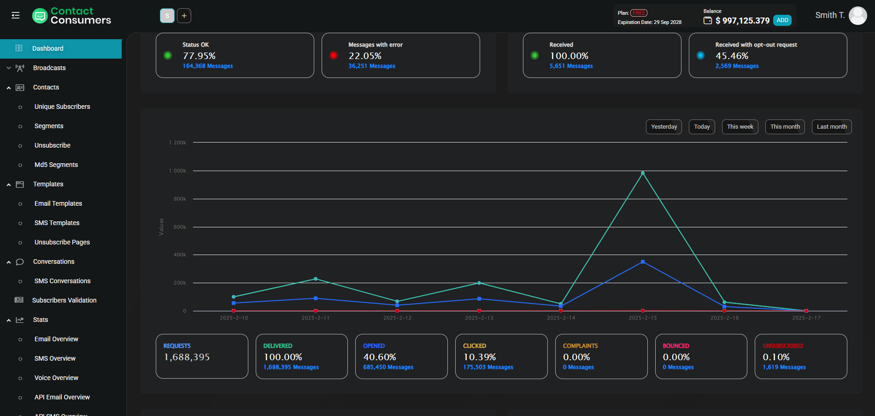The height and width of the screenshot is (416, 875).
Task: Open the 1,688,395 Messages delivered link
Action: tap(291, 367)
